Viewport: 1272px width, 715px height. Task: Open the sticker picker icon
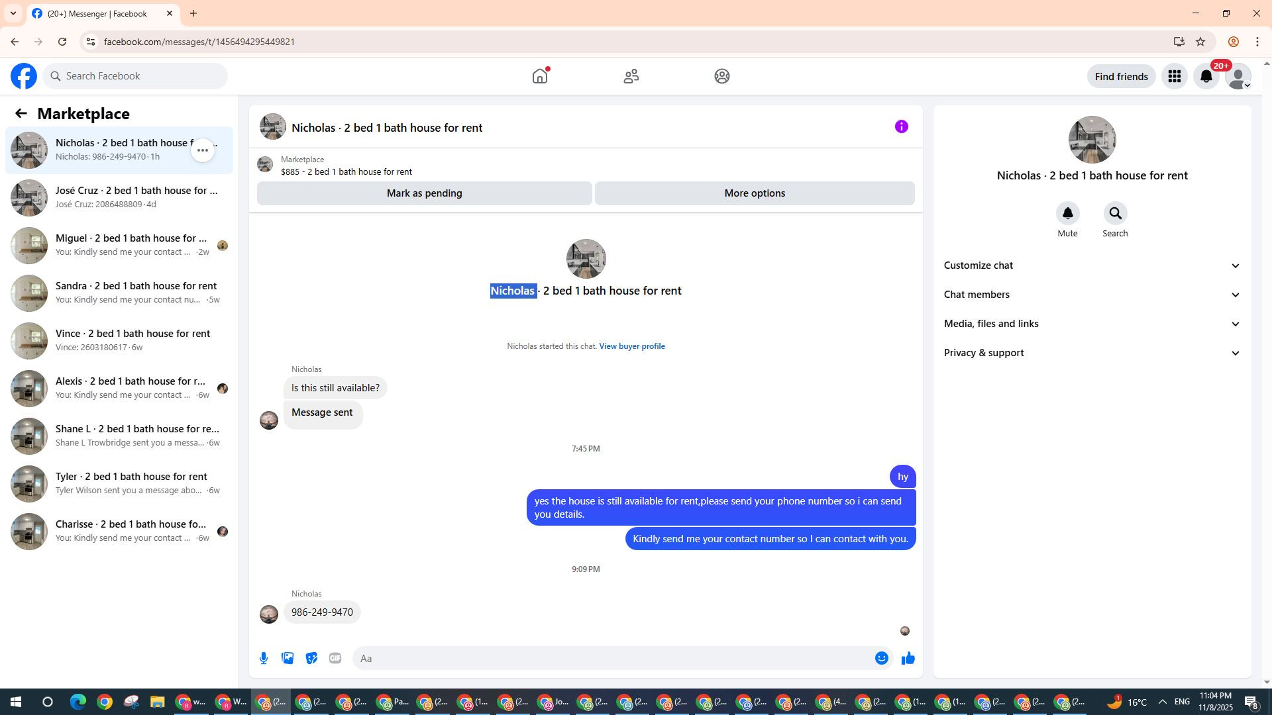[311, 658]
